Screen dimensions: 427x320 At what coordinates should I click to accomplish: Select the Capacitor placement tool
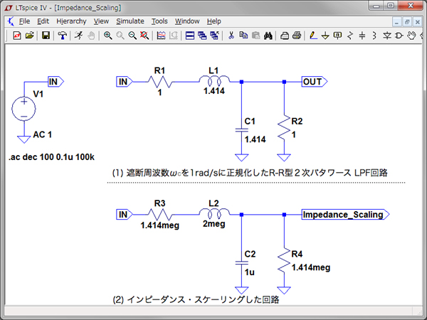362,36
